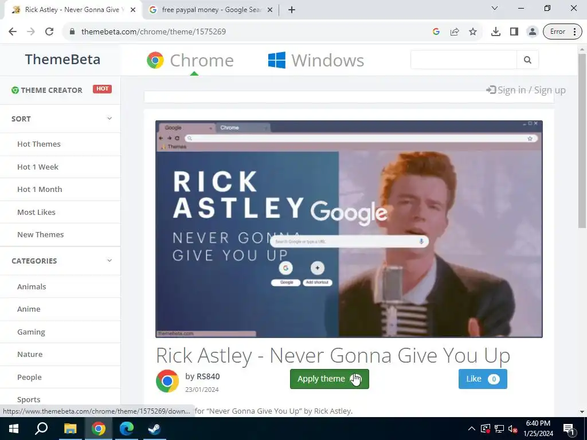Viewport: 587px width, 440px height.
Task: Choose Most Likes sort option
Action: (x=36, y=212)
